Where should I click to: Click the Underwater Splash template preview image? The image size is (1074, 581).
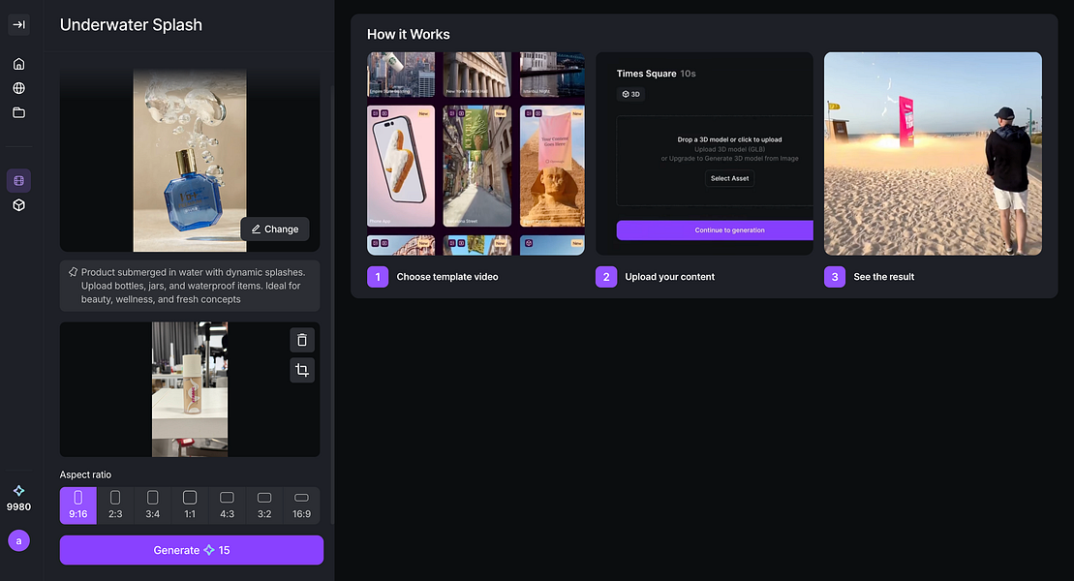click(190, 161)
